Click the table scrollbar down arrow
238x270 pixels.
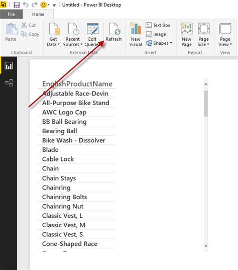(x=206, y=246)
